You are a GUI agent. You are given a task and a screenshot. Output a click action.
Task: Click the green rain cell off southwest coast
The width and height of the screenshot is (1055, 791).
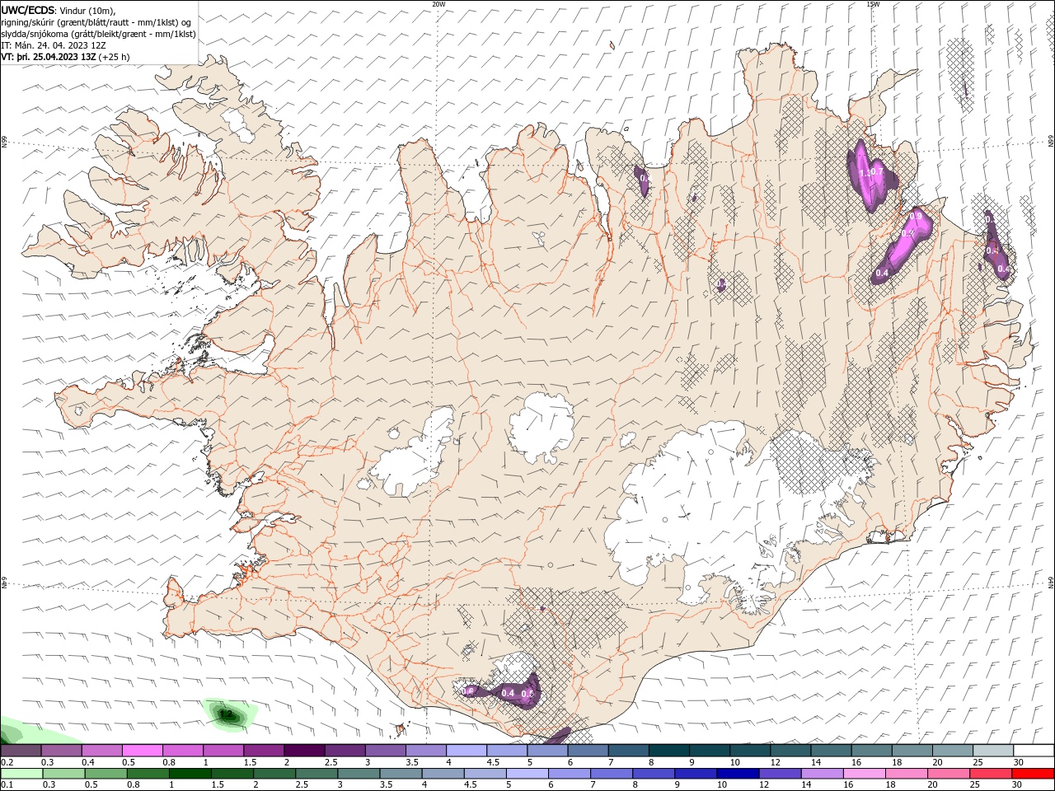228,714
